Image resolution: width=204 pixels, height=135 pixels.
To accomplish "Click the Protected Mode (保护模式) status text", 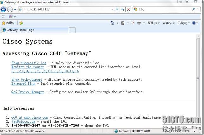I will [x=141, y=131].
